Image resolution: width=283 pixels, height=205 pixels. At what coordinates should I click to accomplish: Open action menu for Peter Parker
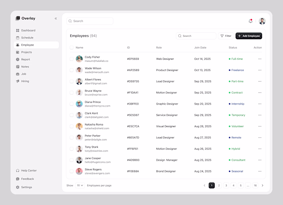[x=260, y=138]
